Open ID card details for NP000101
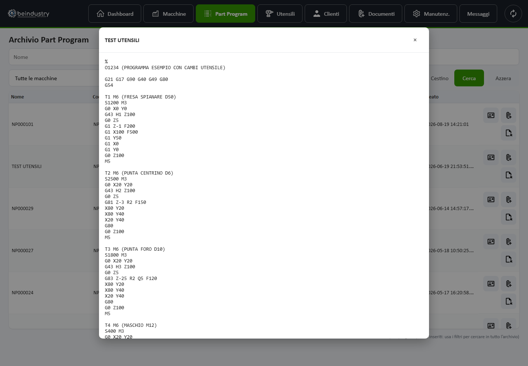Image resolution: width=528 pixels, height=366 pixels. [491, 115]
